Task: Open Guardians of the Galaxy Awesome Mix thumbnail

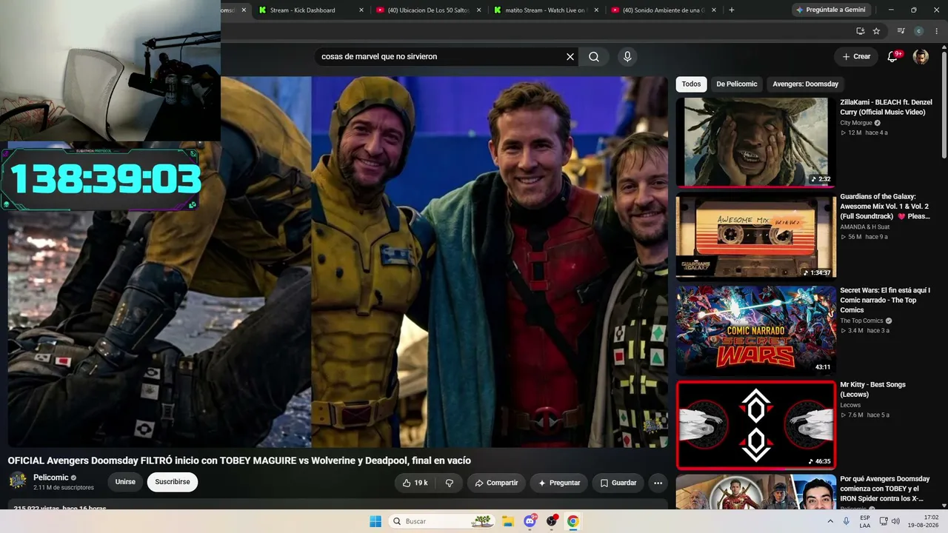Action: pos(755,236)
